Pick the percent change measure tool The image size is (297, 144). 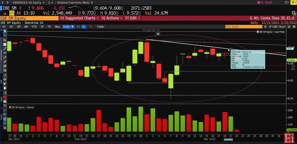[x=5, y=40]
